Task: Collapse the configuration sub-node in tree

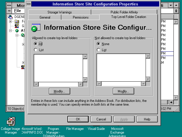Action: 17,35
